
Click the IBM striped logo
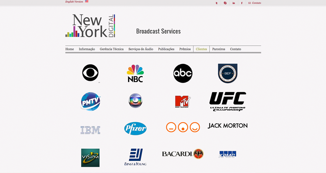pos(91,130)
